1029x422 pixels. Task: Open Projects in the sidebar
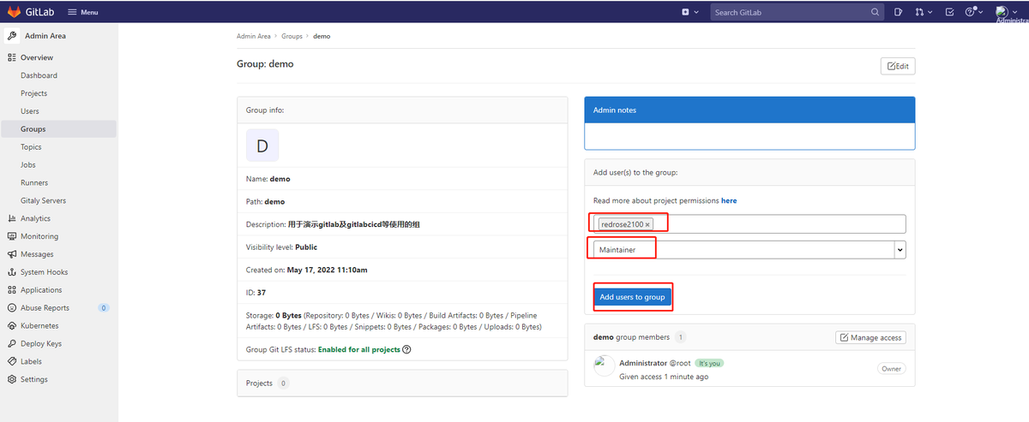coord(33,93)
